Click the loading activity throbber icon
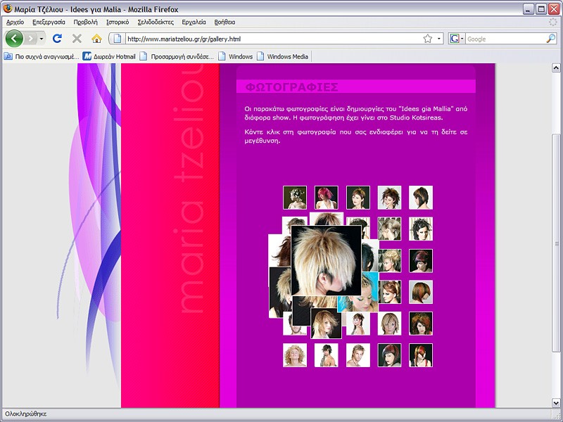Image resolution: width=563 pixels, height=422 pixels. [x=552, y=23]
